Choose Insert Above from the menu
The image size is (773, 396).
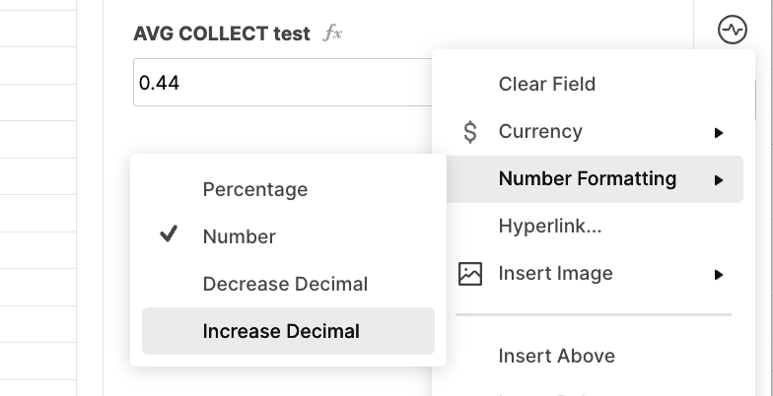(x=556, y=356)
